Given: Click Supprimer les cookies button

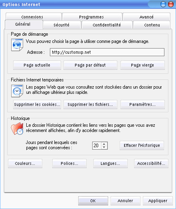Looking at the screenshot, I should (37, 104).
